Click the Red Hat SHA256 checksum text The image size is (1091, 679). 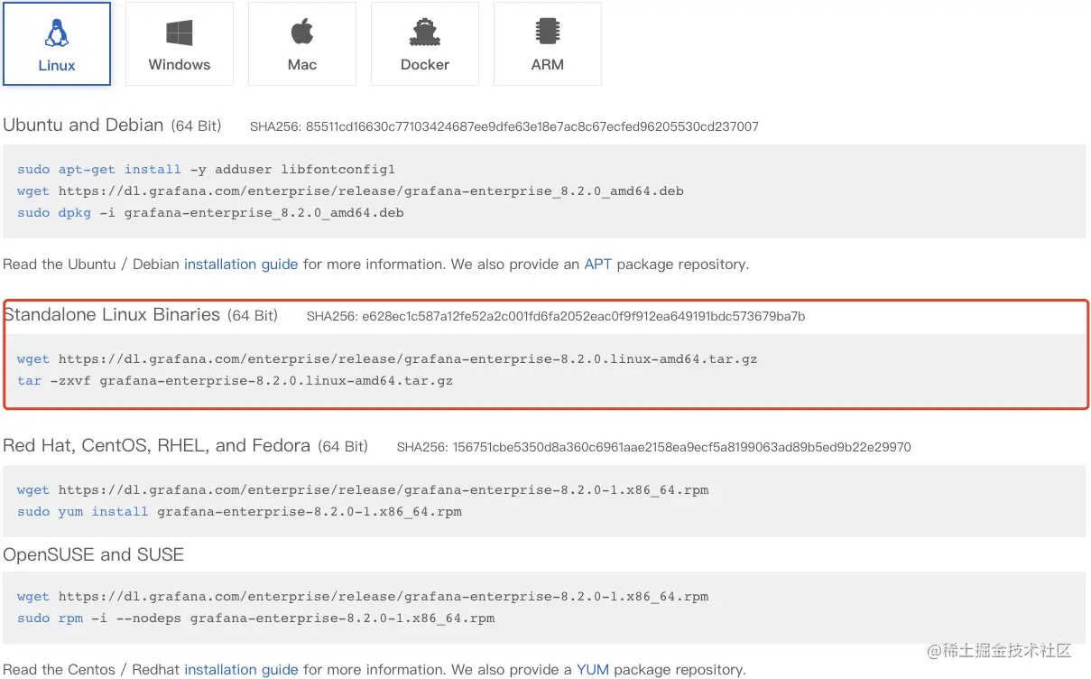pyautogui.click(x=654, y=447)
